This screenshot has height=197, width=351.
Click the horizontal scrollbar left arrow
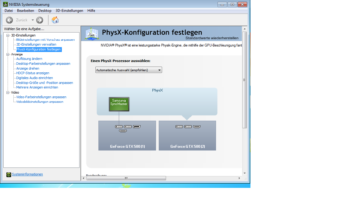83,178
